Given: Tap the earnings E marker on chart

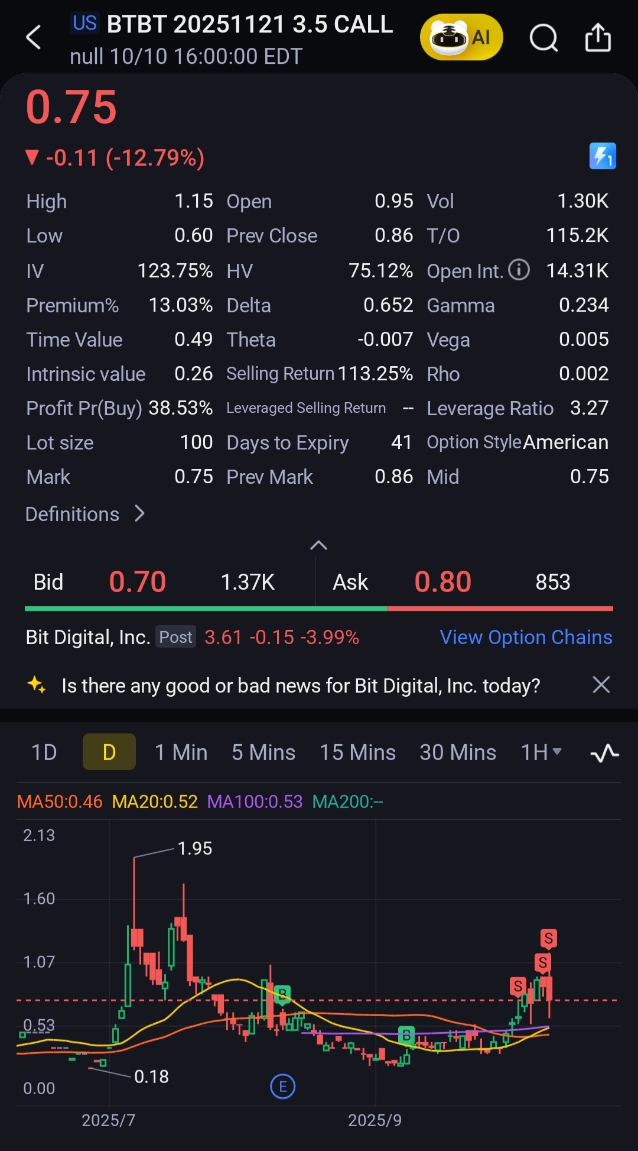Looking at the screenshot, I should pyautogui.click(x=282, y=1086).
